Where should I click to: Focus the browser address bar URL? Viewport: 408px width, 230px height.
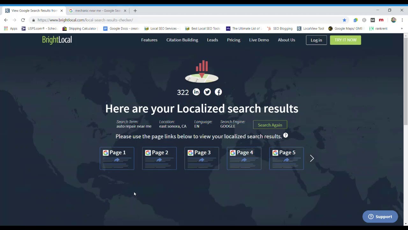[x=85, y=20]
